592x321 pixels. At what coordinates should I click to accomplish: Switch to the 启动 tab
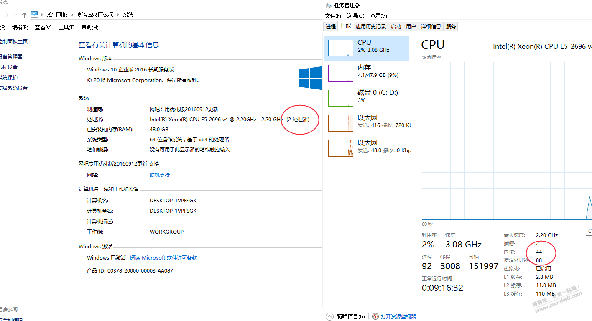point(396,26)
